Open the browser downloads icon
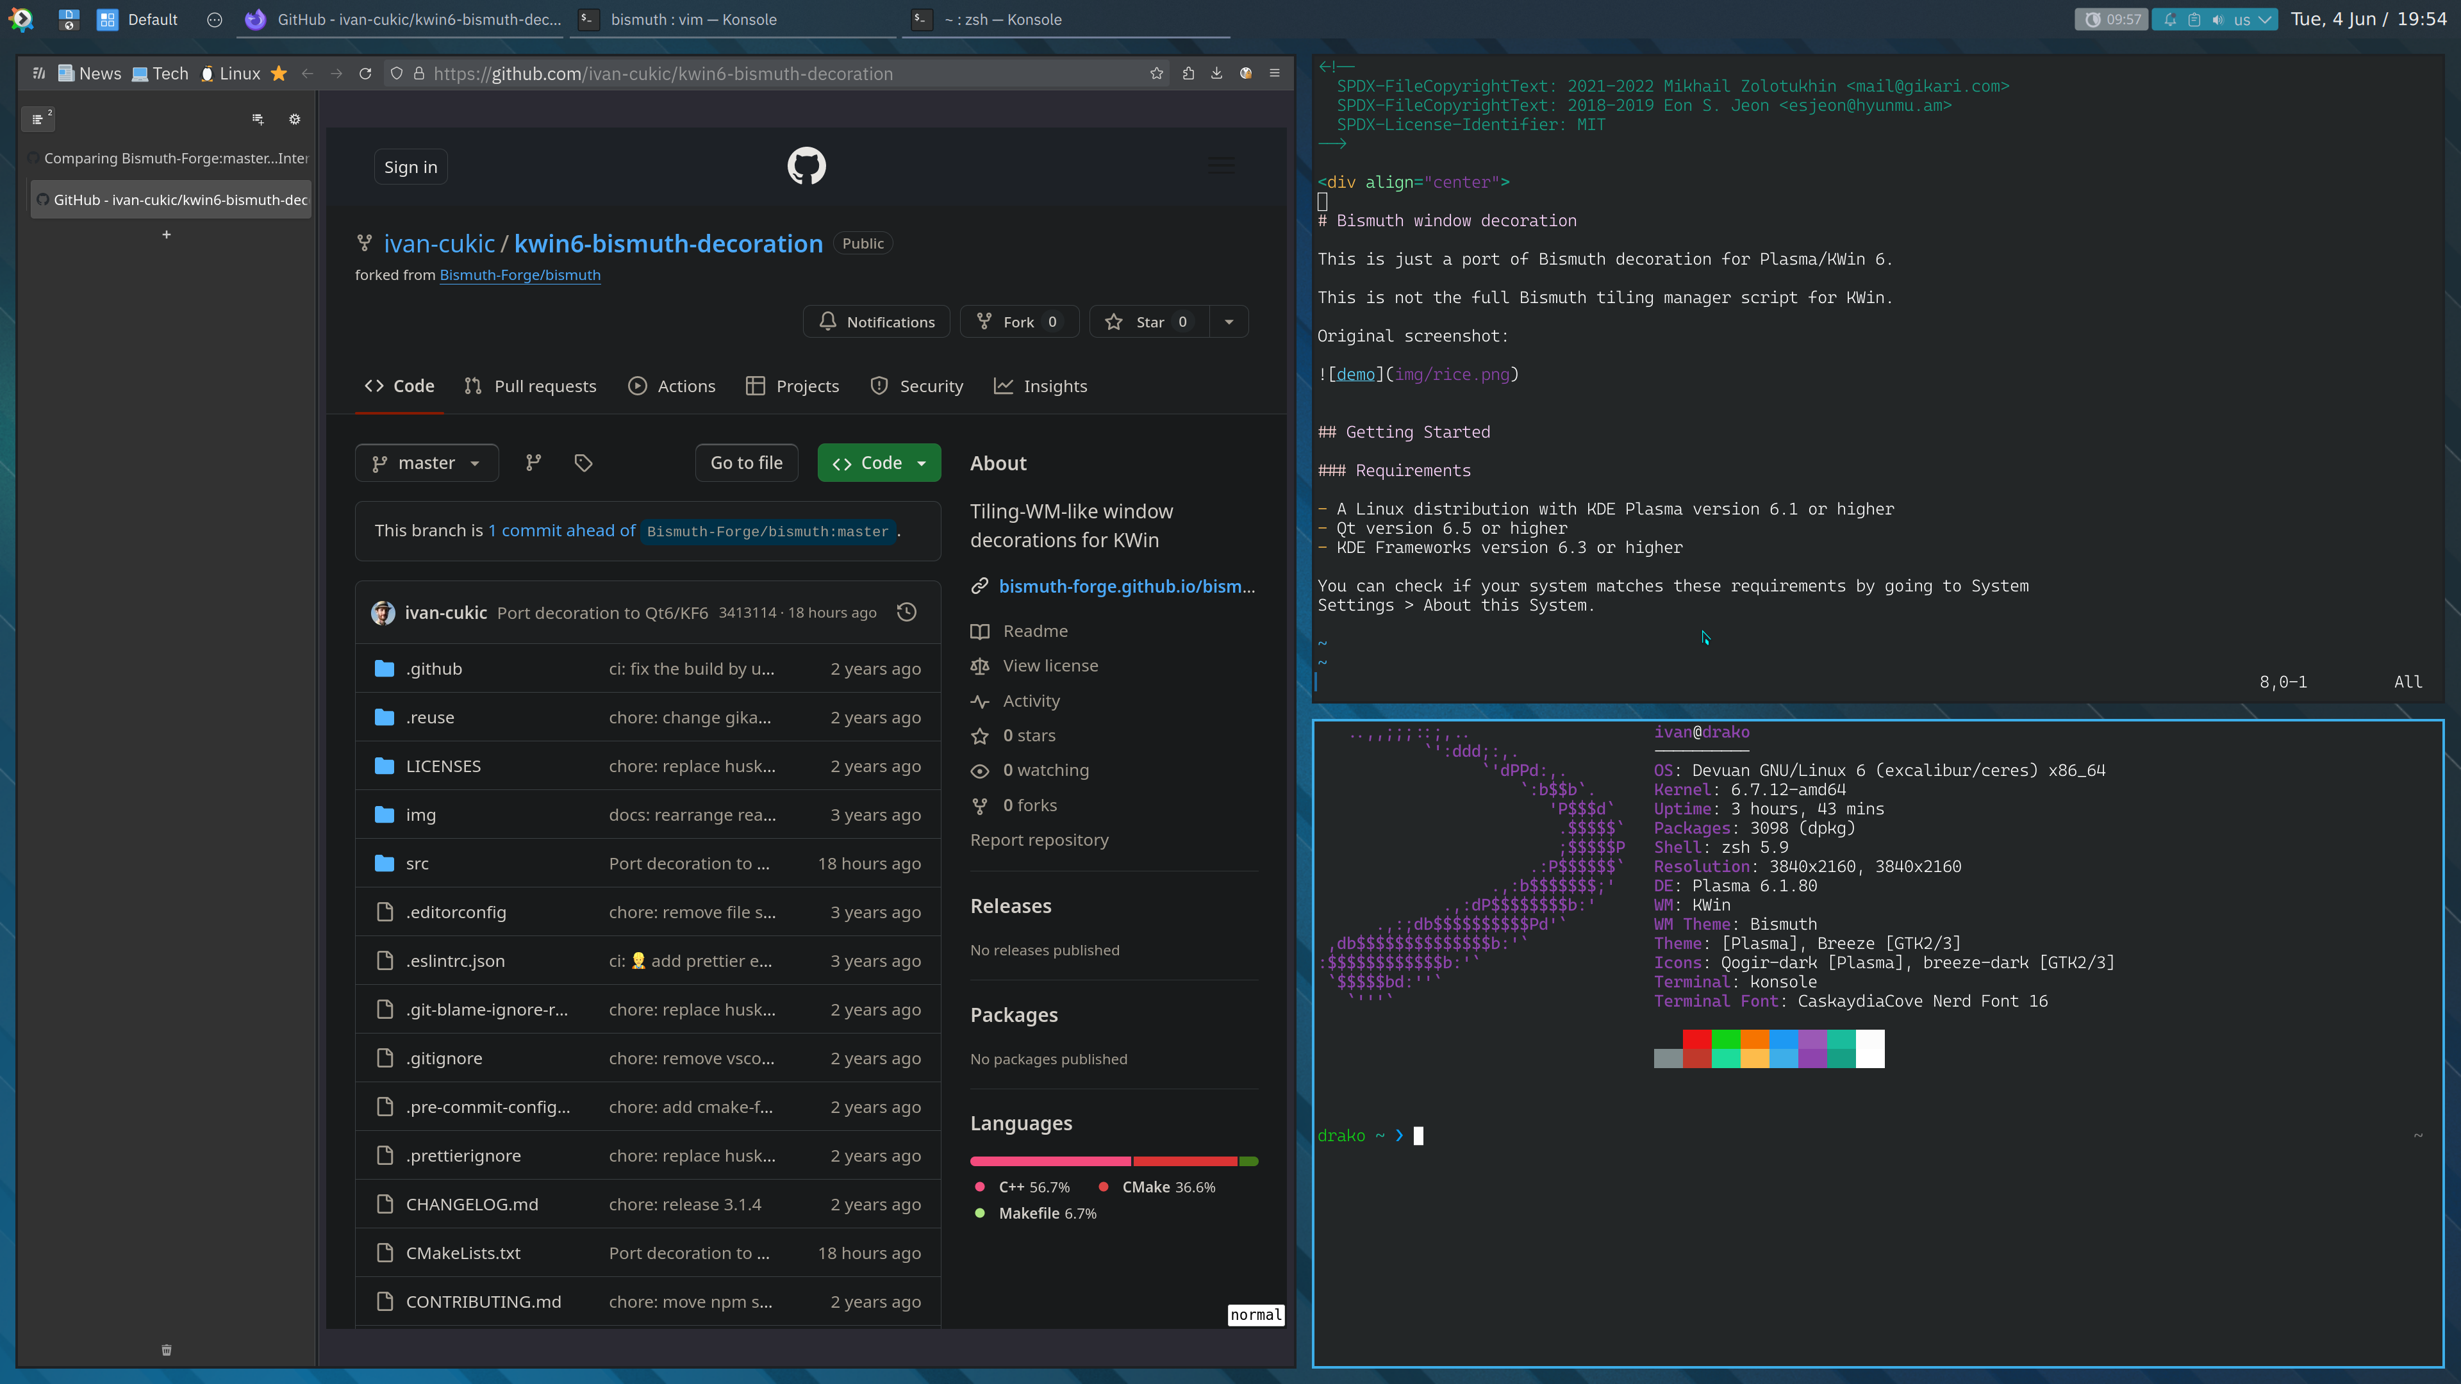 [x=1217, y=74]
